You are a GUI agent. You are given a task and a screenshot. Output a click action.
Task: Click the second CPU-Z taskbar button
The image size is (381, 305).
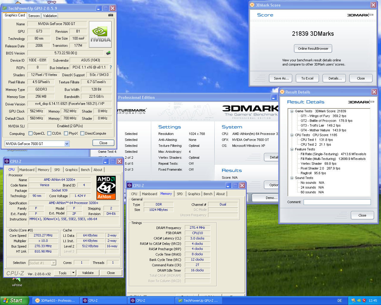click(151, 301)
